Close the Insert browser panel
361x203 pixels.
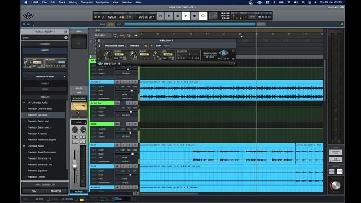click(x=65, y=32)
